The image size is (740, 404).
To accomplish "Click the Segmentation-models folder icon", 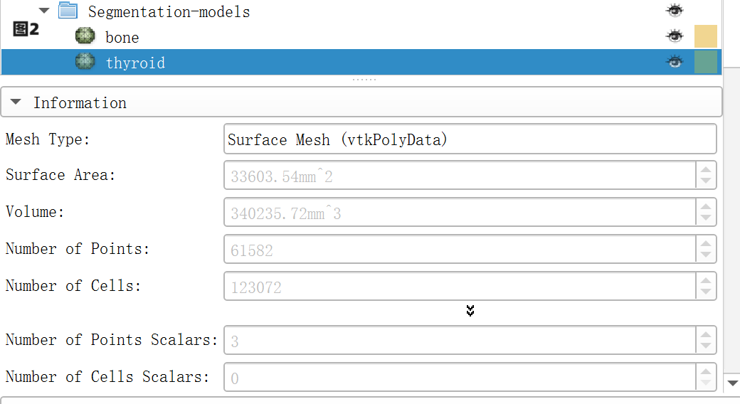I will click(68, 11).
